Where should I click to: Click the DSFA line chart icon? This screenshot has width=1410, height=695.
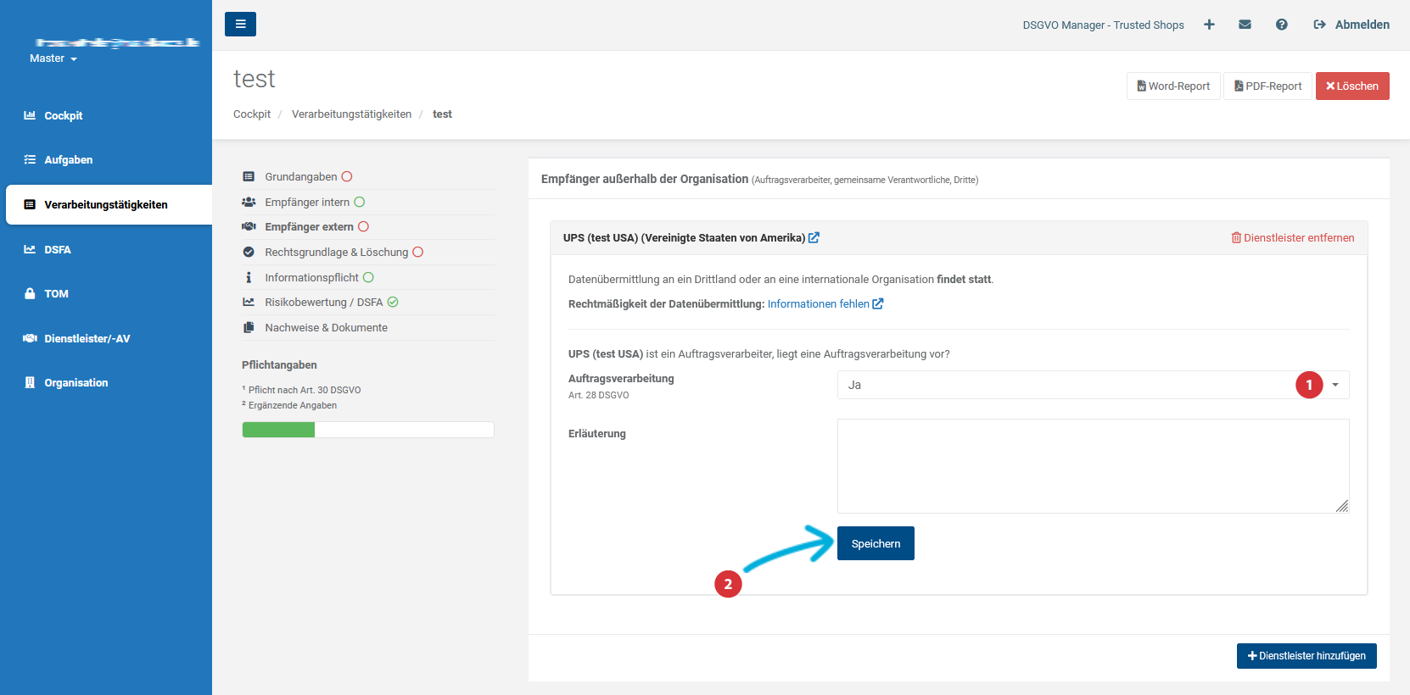tap(30, 249)
